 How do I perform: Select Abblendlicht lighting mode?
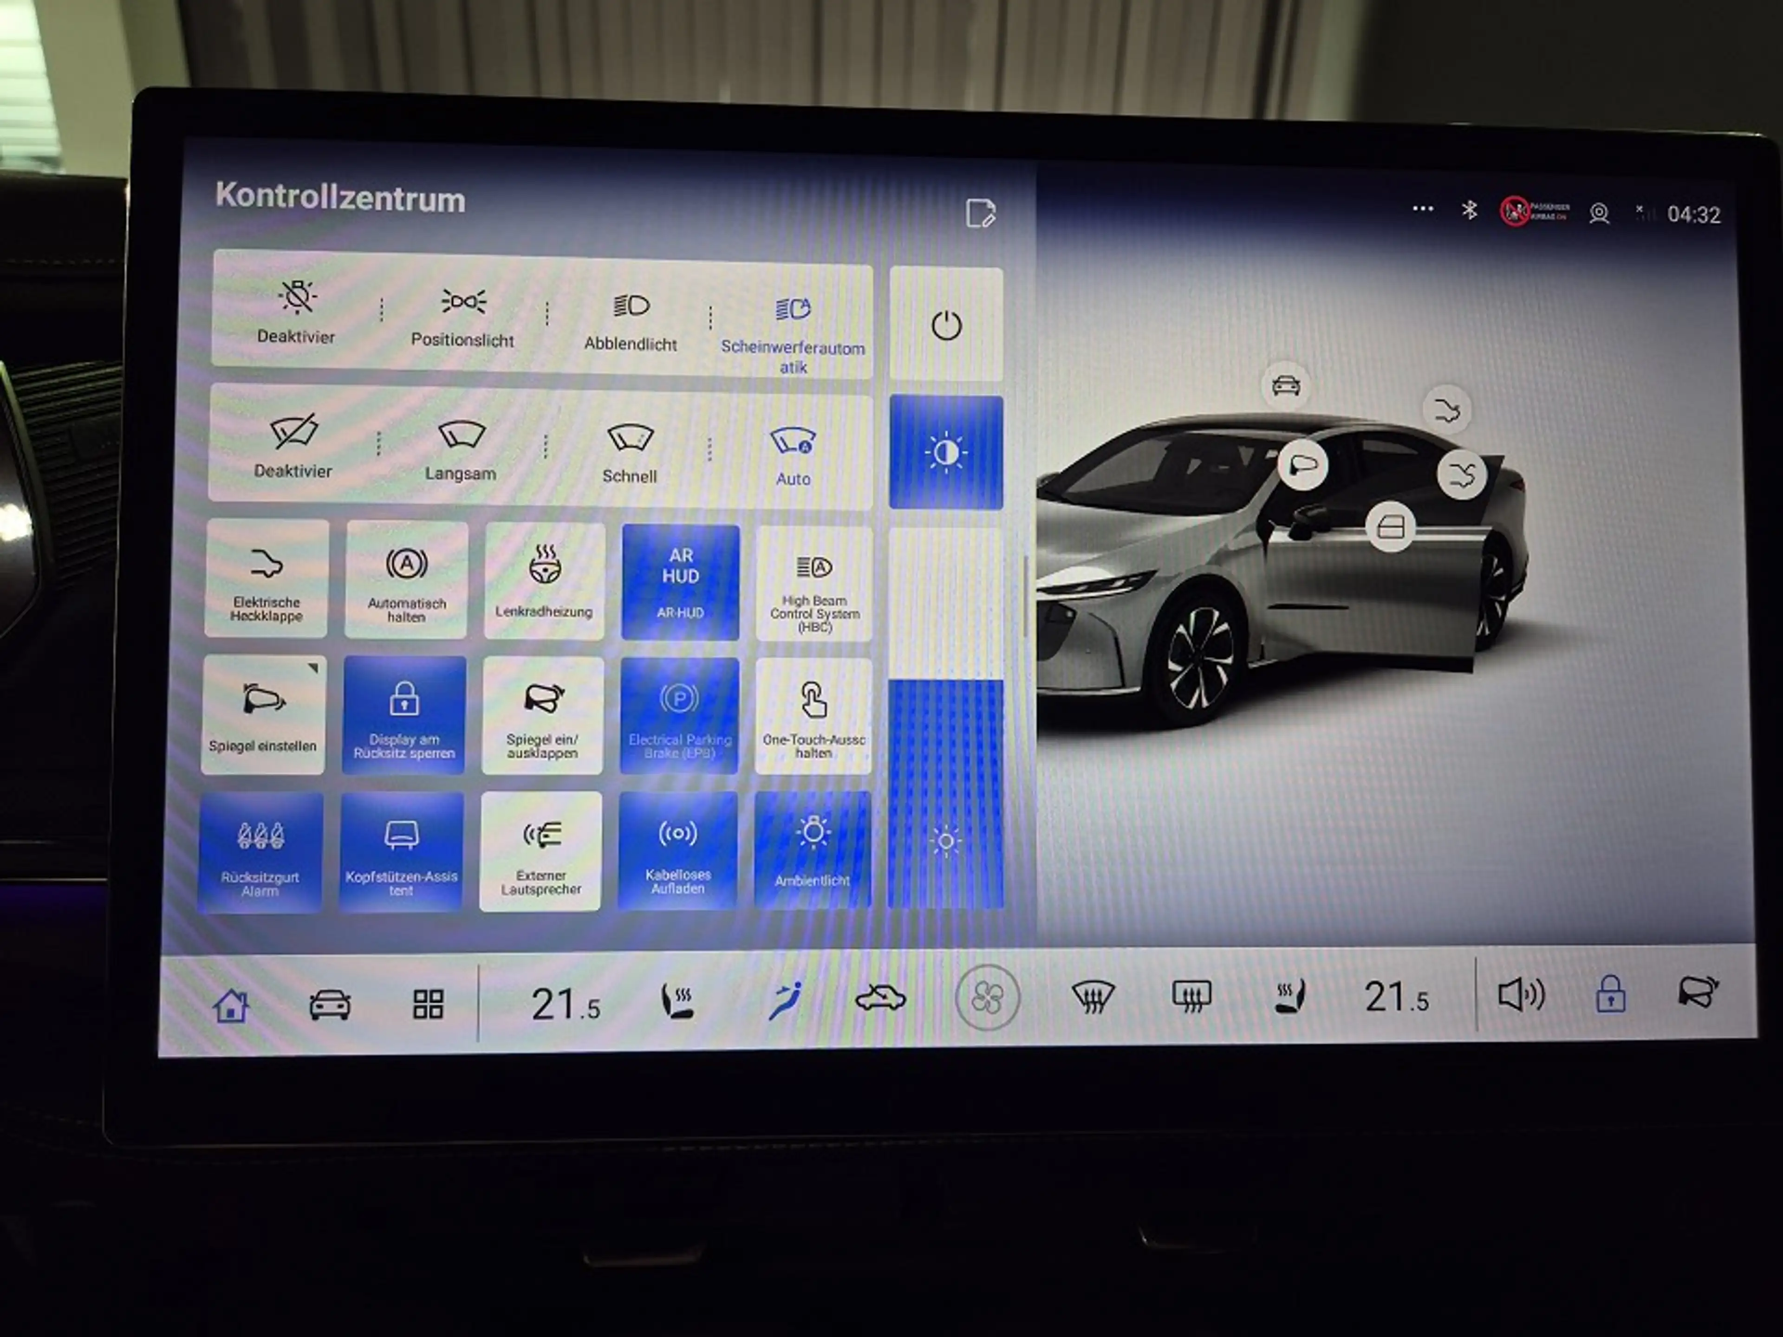(631, 322)
